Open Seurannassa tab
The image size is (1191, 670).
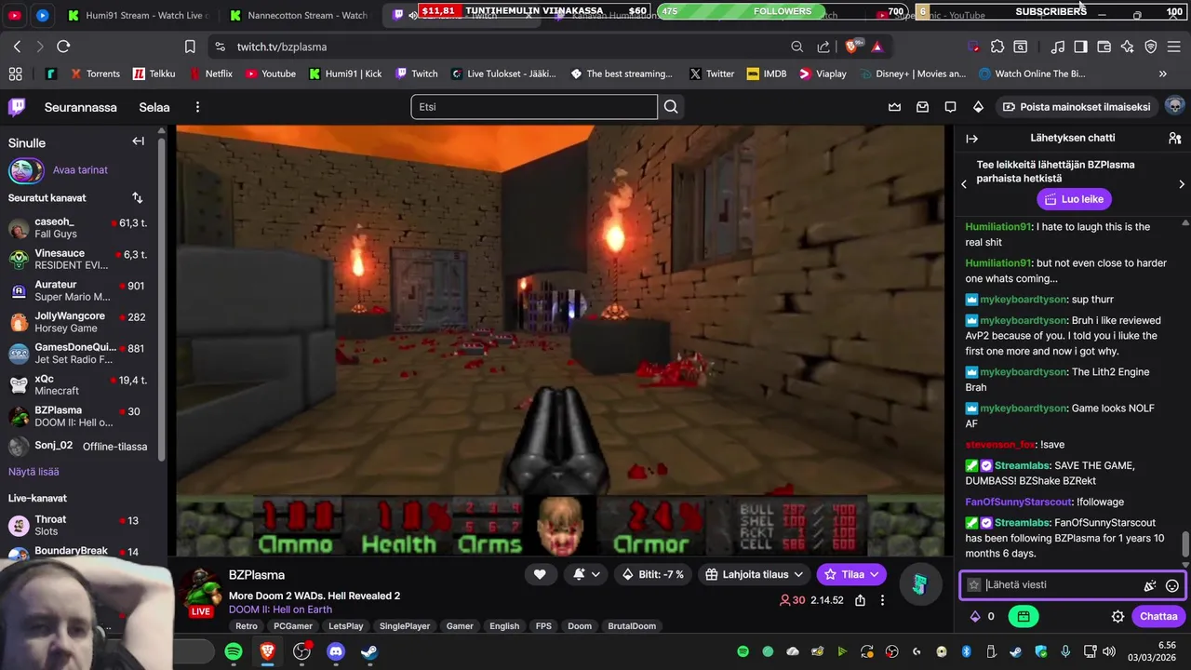81,107
